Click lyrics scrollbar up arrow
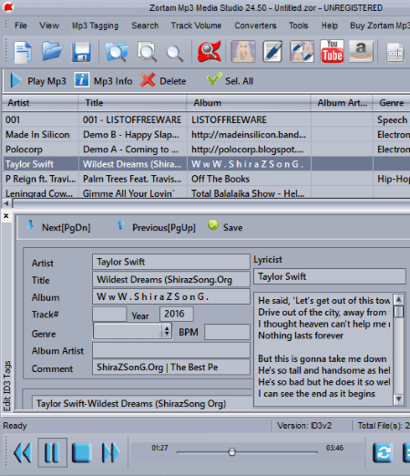The height and width of the screenshot is (476, 410). (398, 300)
